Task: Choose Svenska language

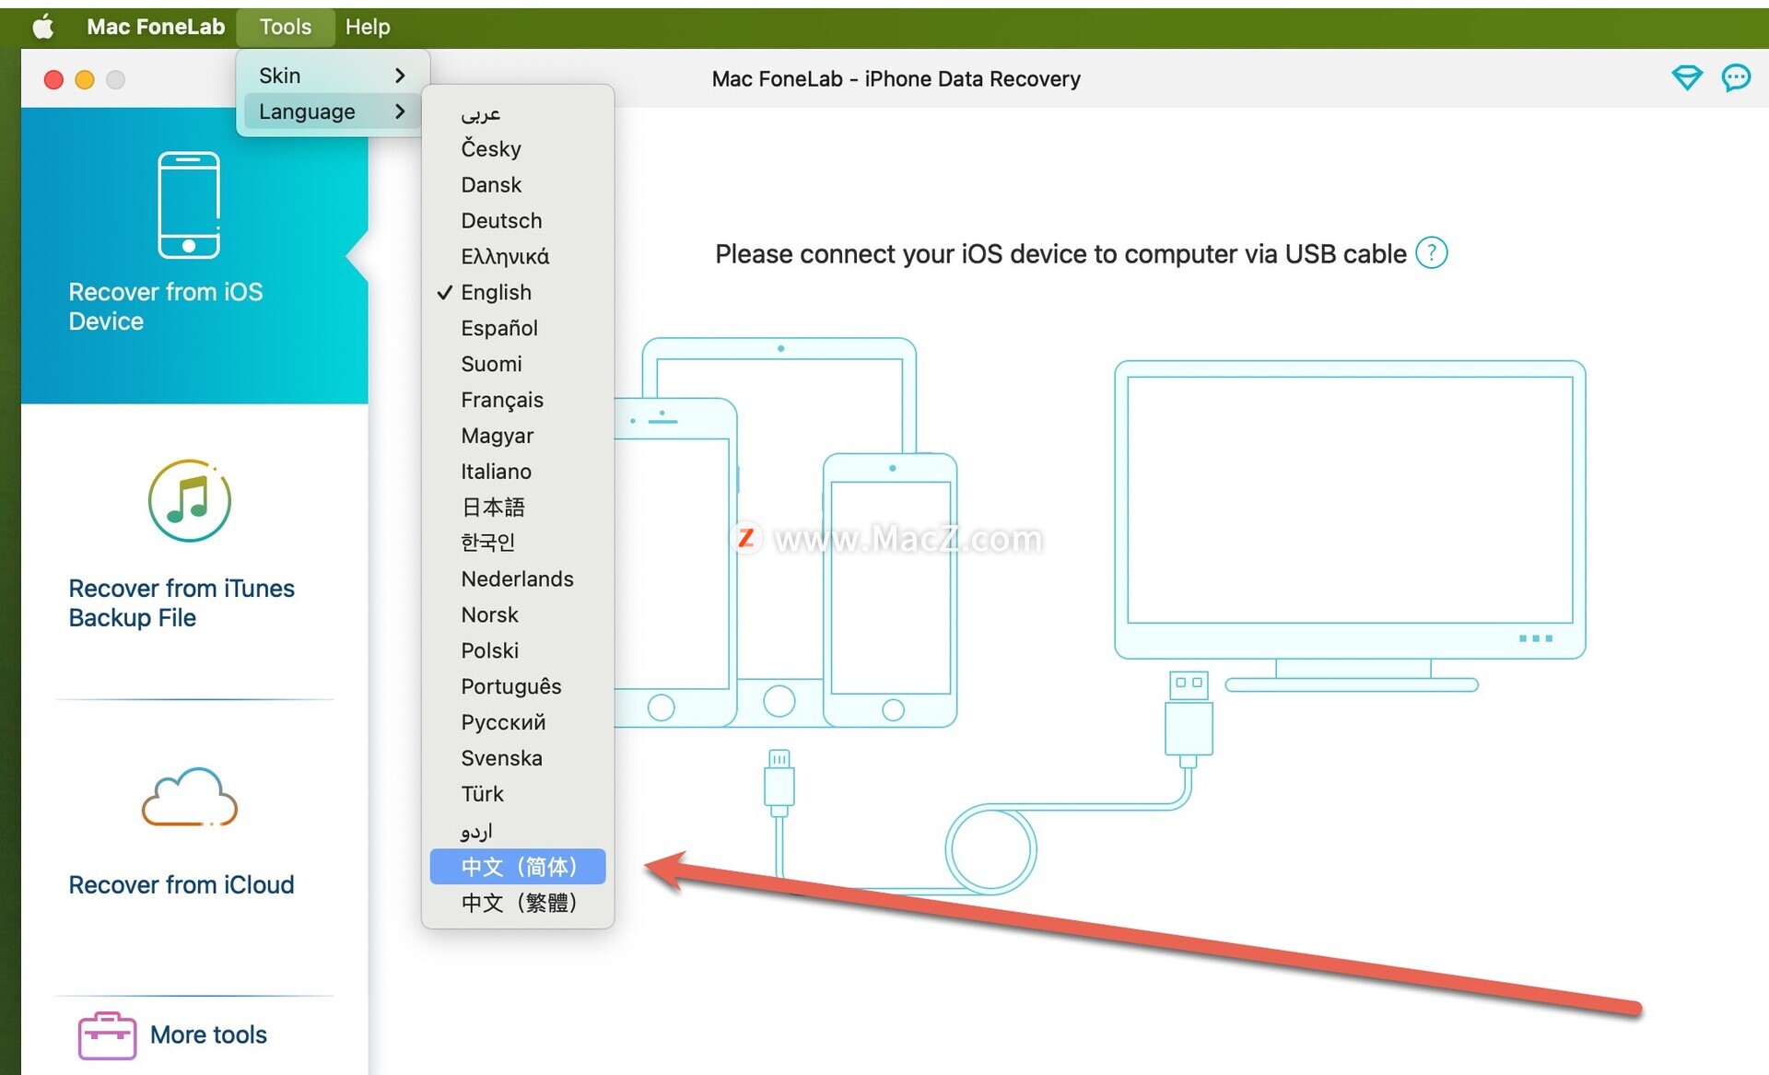Action: [x=518, y=758]
